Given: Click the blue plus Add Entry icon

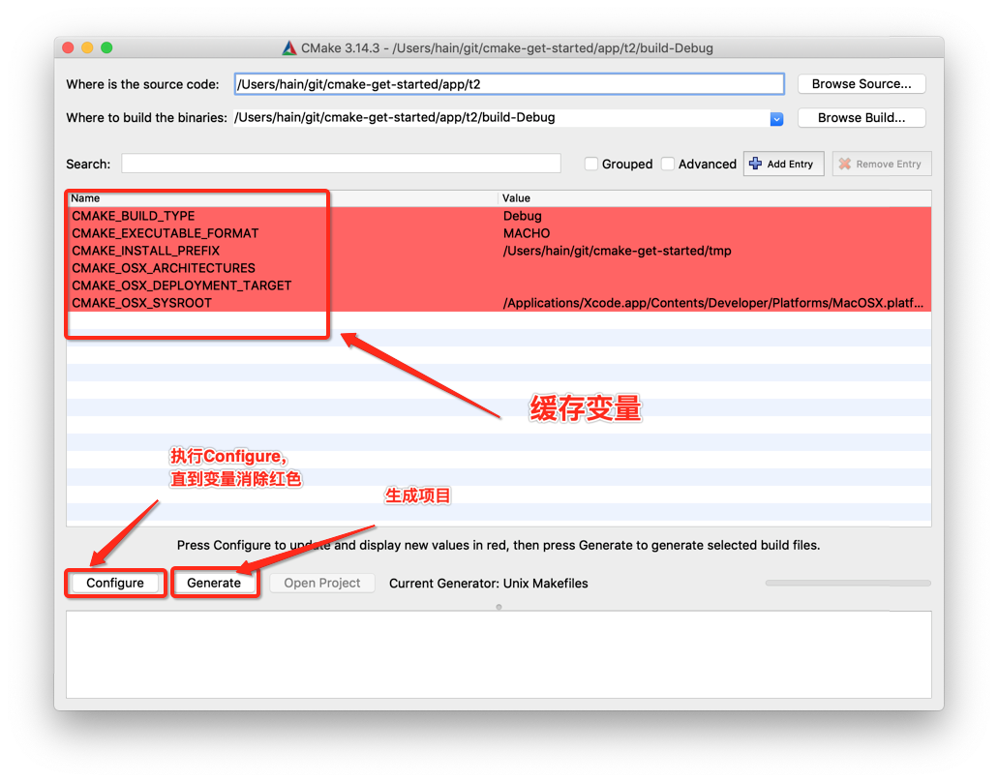Looking at the screenshot, I should (x=755, y=164).
